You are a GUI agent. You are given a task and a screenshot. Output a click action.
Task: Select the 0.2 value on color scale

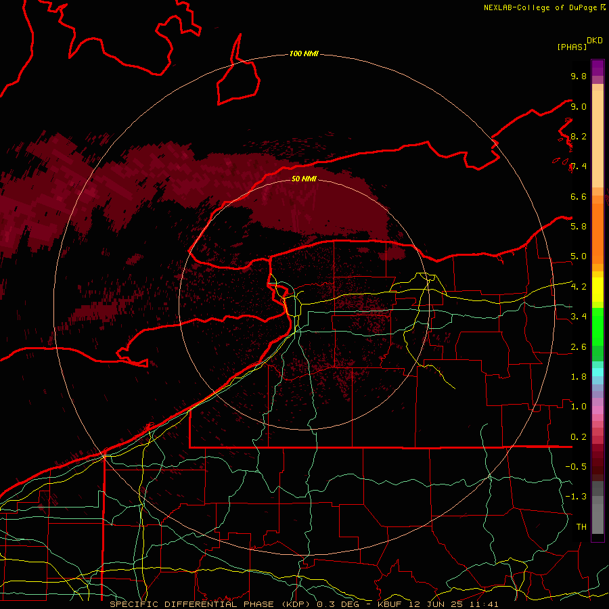click(x=579, y=437)
